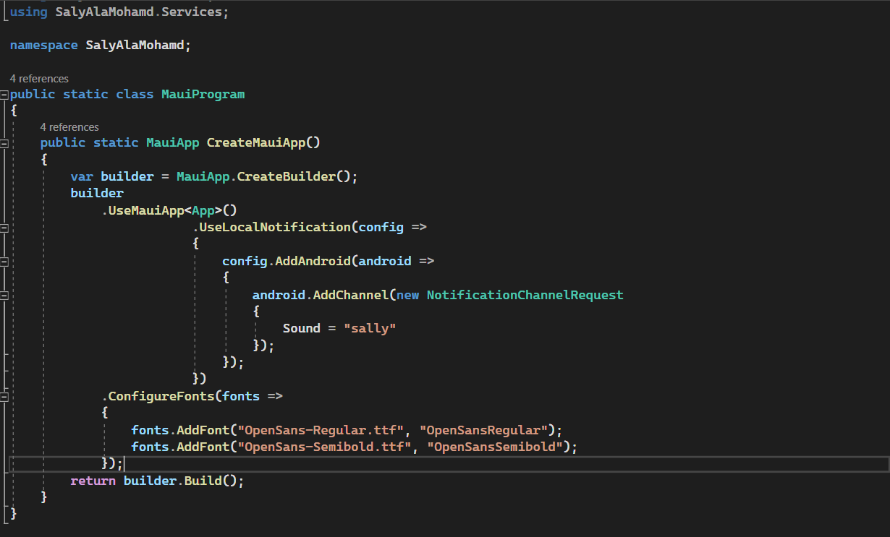Image resolution: width=890 pixels, height=537 pixels.
Task: Open "4 references" above the CreateMauiApp method
Action: tap(69, 126)
